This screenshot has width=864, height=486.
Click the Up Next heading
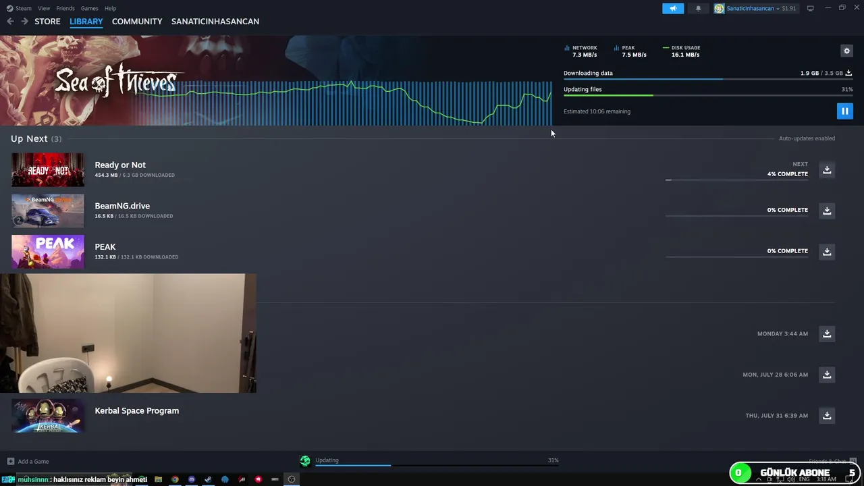36,138
